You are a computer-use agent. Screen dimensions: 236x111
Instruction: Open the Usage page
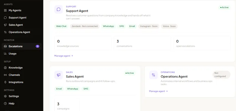22,54
